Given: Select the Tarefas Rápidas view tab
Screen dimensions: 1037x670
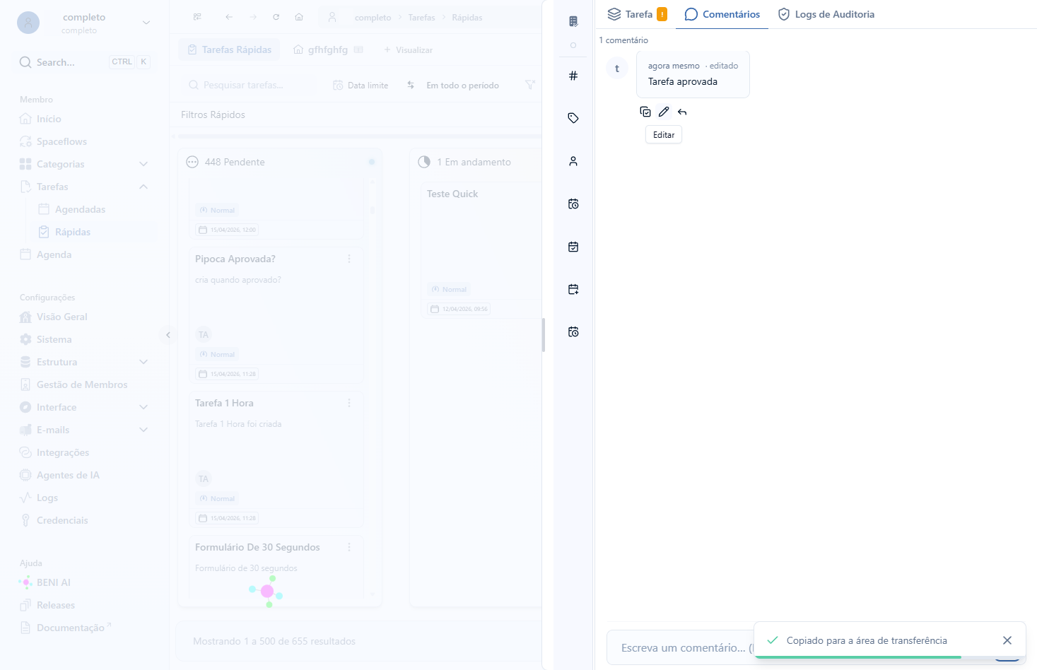Looking at the screenshot, I should click(x=229, y=49).
